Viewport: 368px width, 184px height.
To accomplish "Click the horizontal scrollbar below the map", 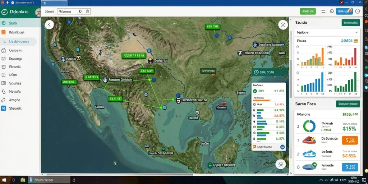I will pos(120,175).
